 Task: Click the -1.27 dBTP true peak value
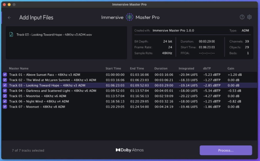click(212, 80)
